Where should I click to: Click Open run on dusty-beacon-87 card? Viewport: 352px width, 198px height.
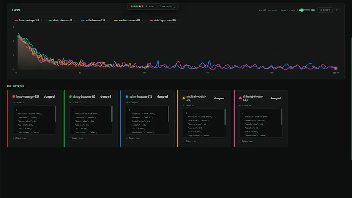[x=76, y=138]
